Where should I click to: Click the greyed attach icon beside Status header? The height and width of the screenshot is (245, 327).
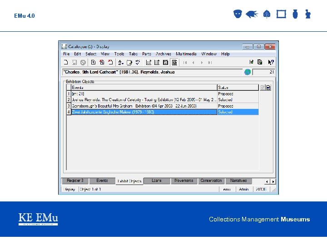pos(263,88)
